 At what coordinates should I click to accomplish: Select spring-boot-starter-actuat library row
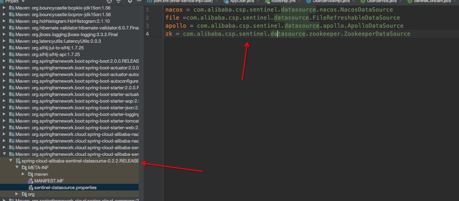tap(69, 95)
